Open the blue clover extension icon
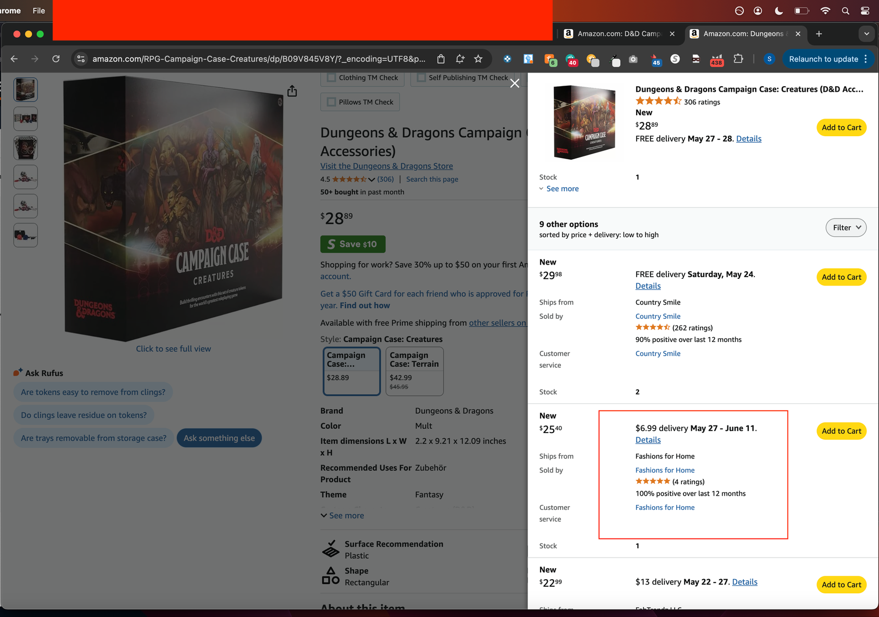The width and height of the screenshot is (879, 617). click(x=507, y=59)
